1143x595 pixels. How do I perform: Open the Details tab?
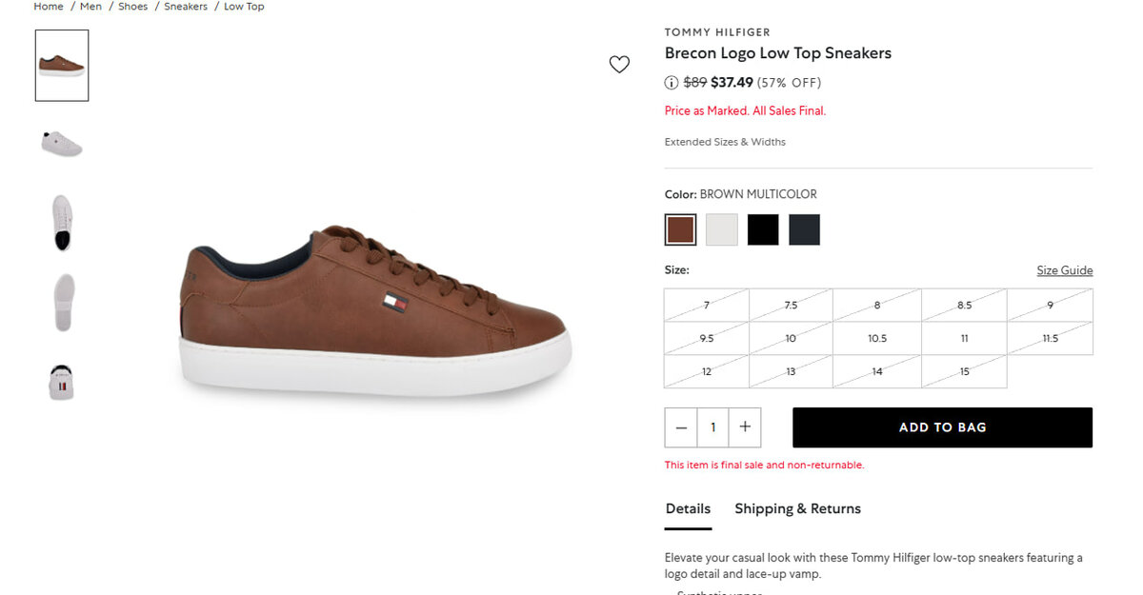click(x=688, y=508)
